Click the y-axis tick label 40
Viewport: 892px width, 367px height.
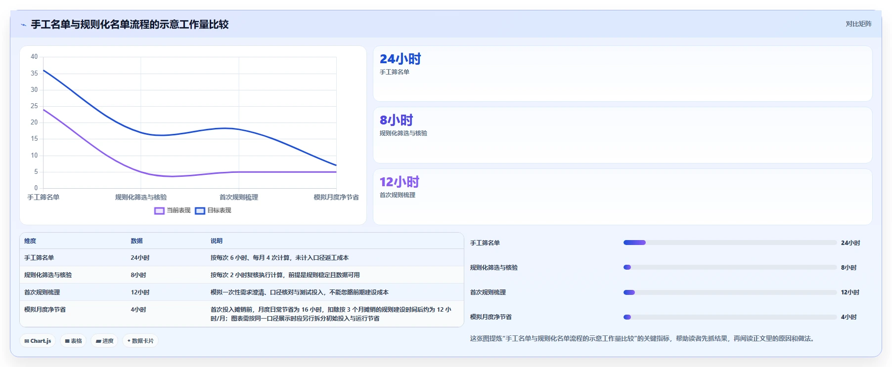pos(34,57)
